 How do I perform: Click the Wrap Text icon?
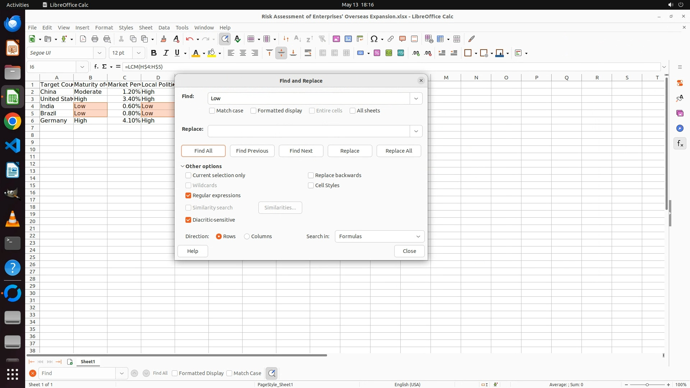coord(308,53)
